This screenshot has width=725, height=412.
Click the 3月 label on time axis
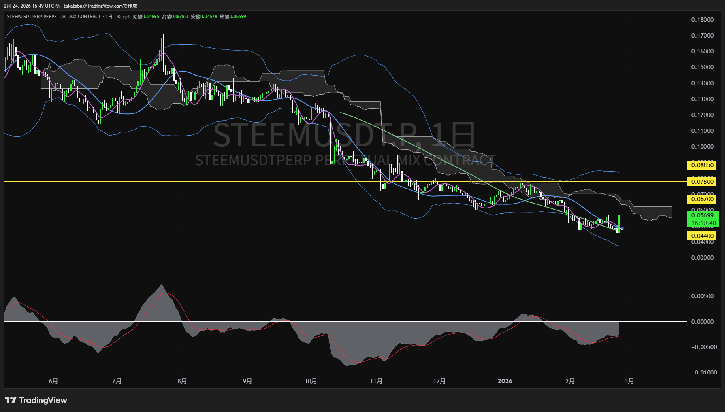tap(629, 381)
